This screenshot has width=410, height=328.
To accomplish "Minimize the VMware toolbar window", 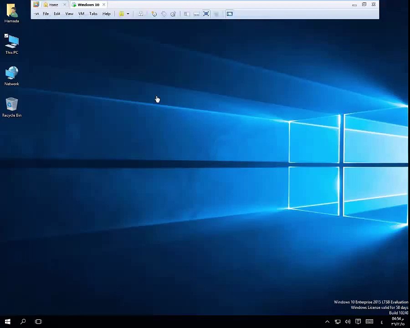I will click(354, 5).
